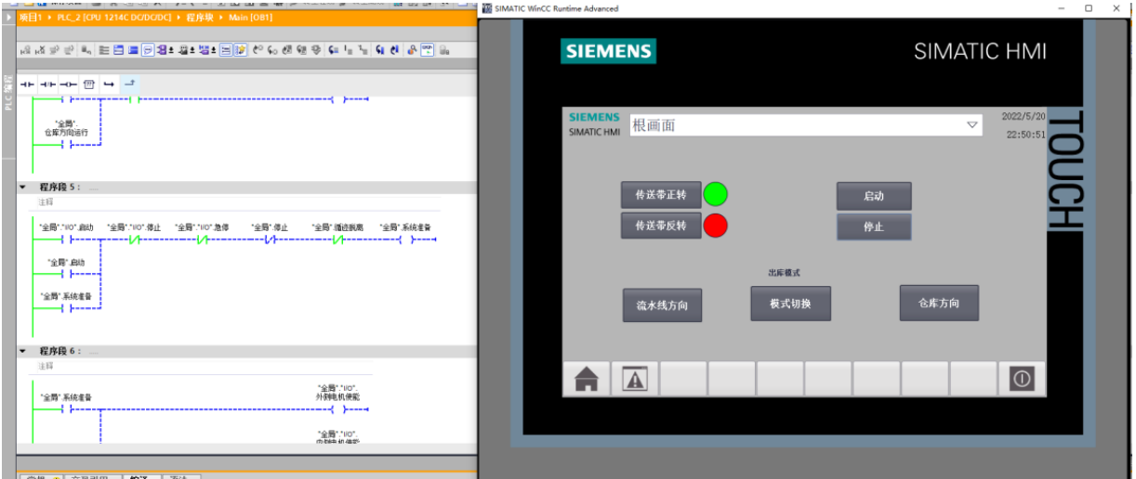
Task: Click the date 2022/5/20 on HMI
Action: point(1024,117)
